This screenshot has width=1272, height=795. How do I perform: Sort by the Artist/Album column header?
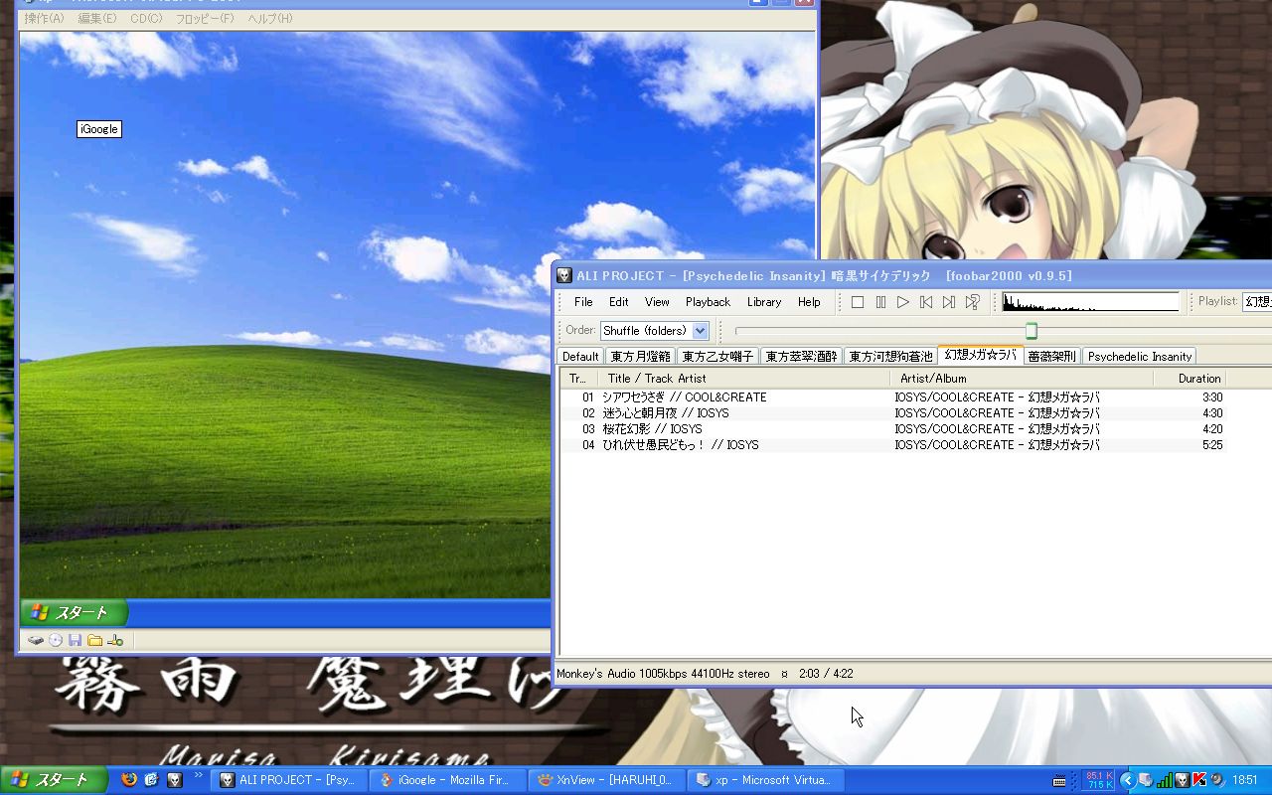[x=1022, y=379]
